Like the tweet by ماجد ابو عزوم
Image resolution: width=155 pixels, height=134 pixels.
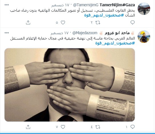[x=63, y=127]
